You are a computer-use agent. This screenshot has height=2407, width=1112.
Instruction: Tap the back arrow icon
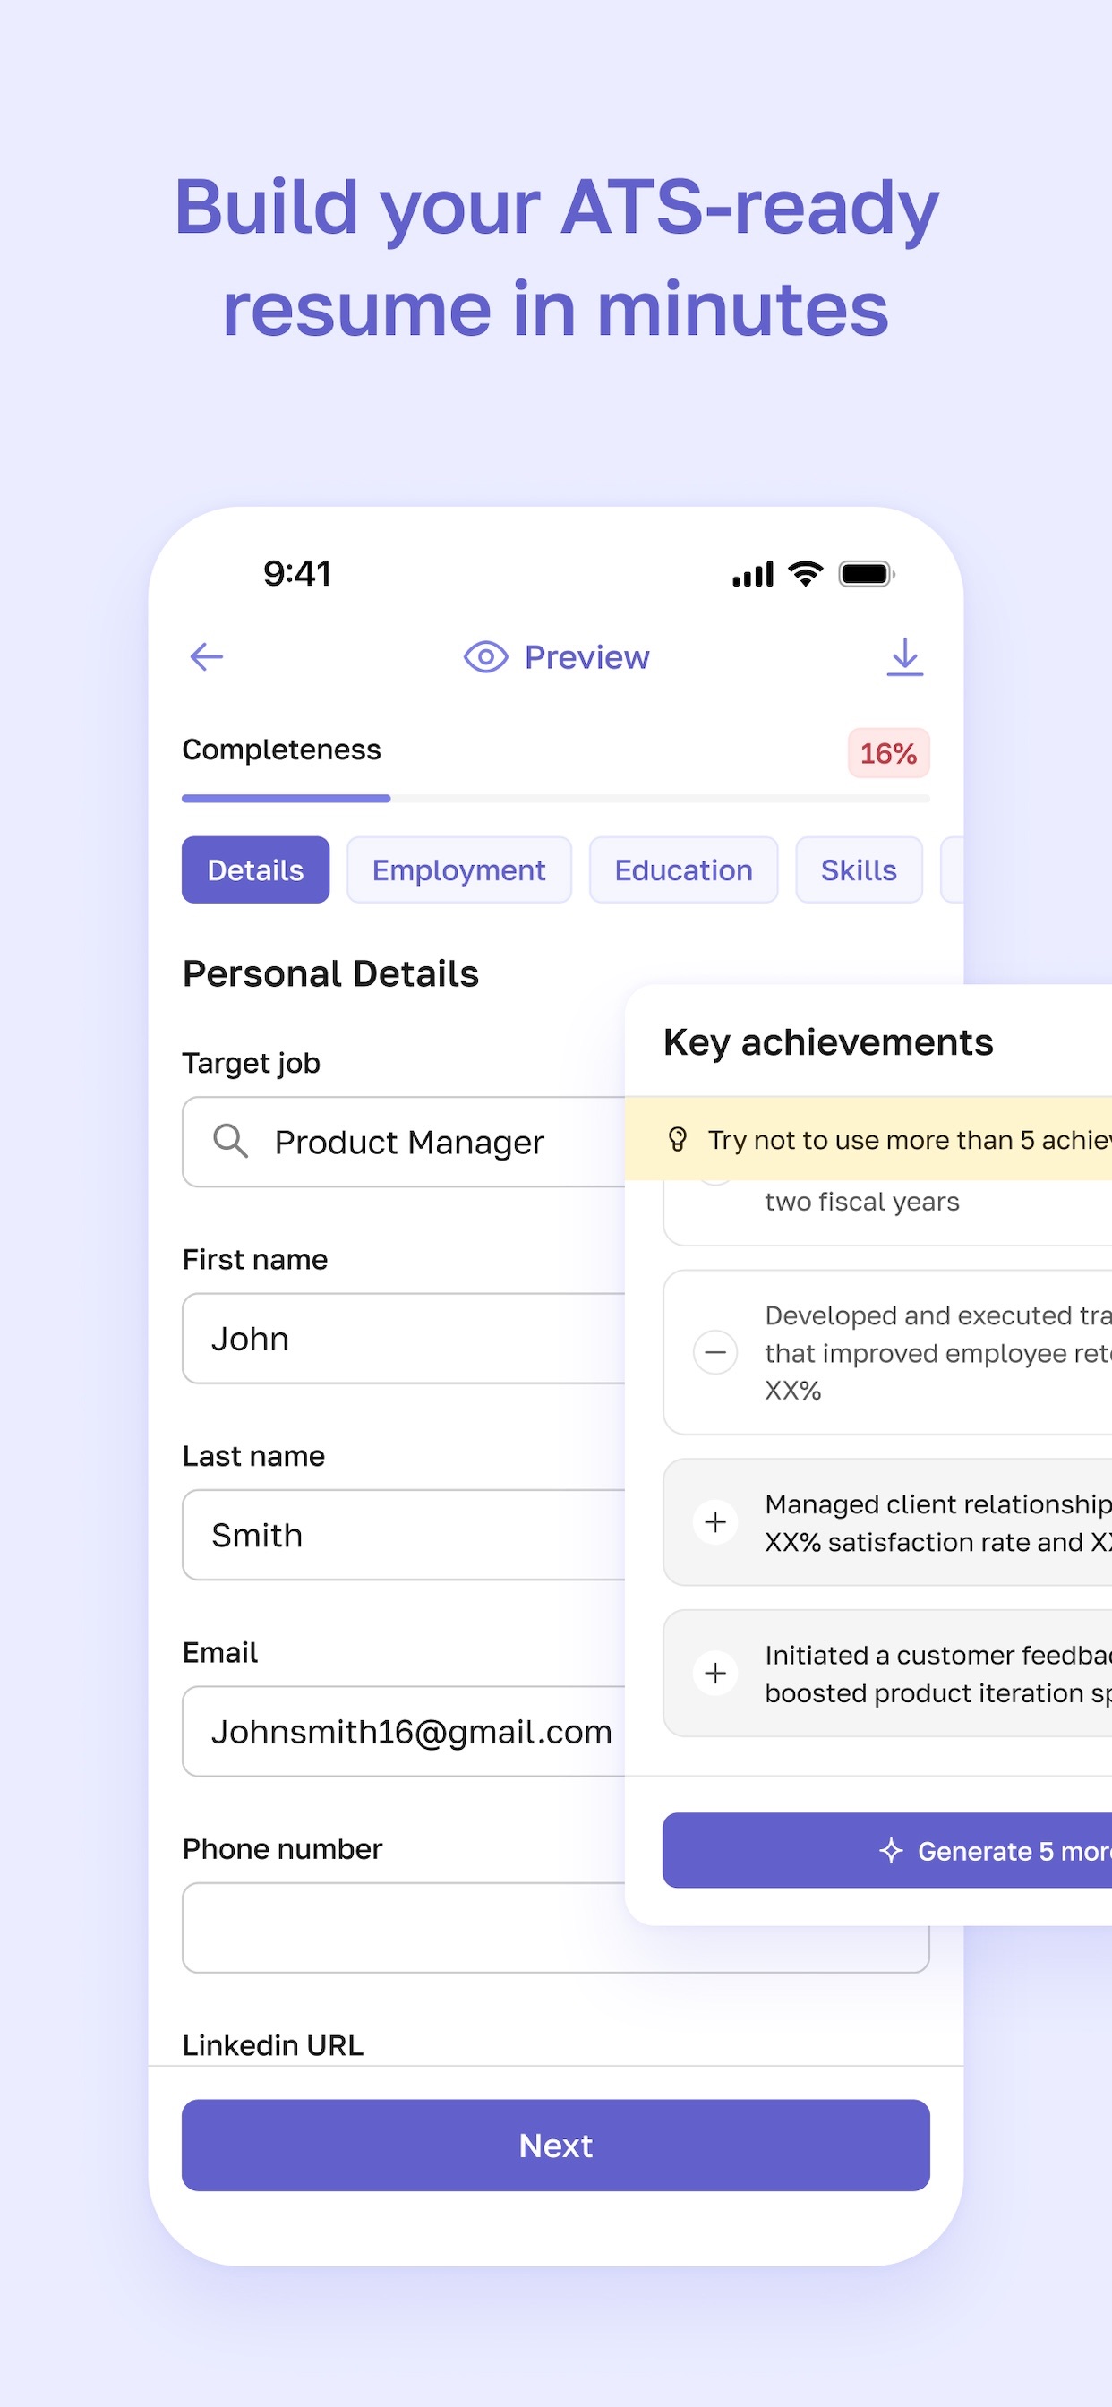(x=207, y=657)
